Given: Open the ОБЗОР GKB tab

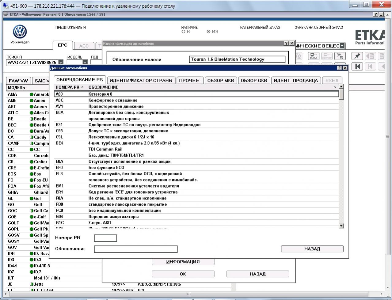Looking at the screenshot, I should [x=254, y=81].
